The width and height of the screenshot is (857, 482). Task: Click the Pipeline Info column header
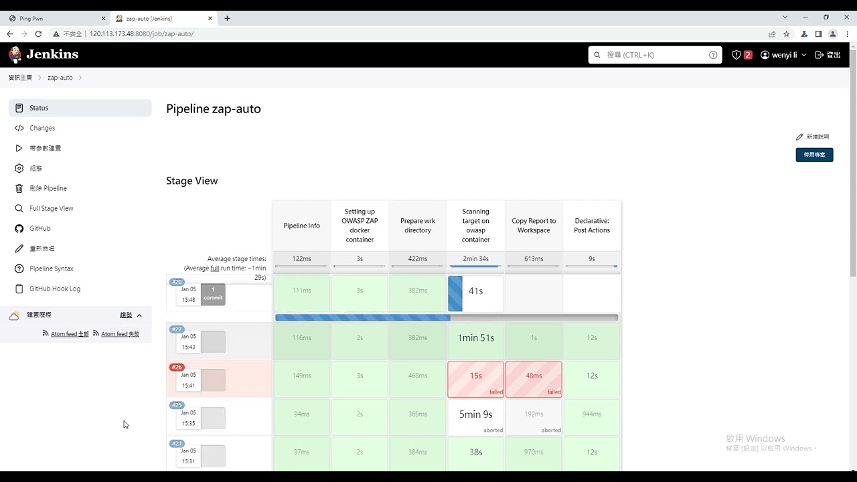pyautogui.click(x=301, y=226)
